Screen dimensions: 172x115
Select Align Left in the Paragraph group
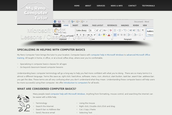click(x=115, y=35)
